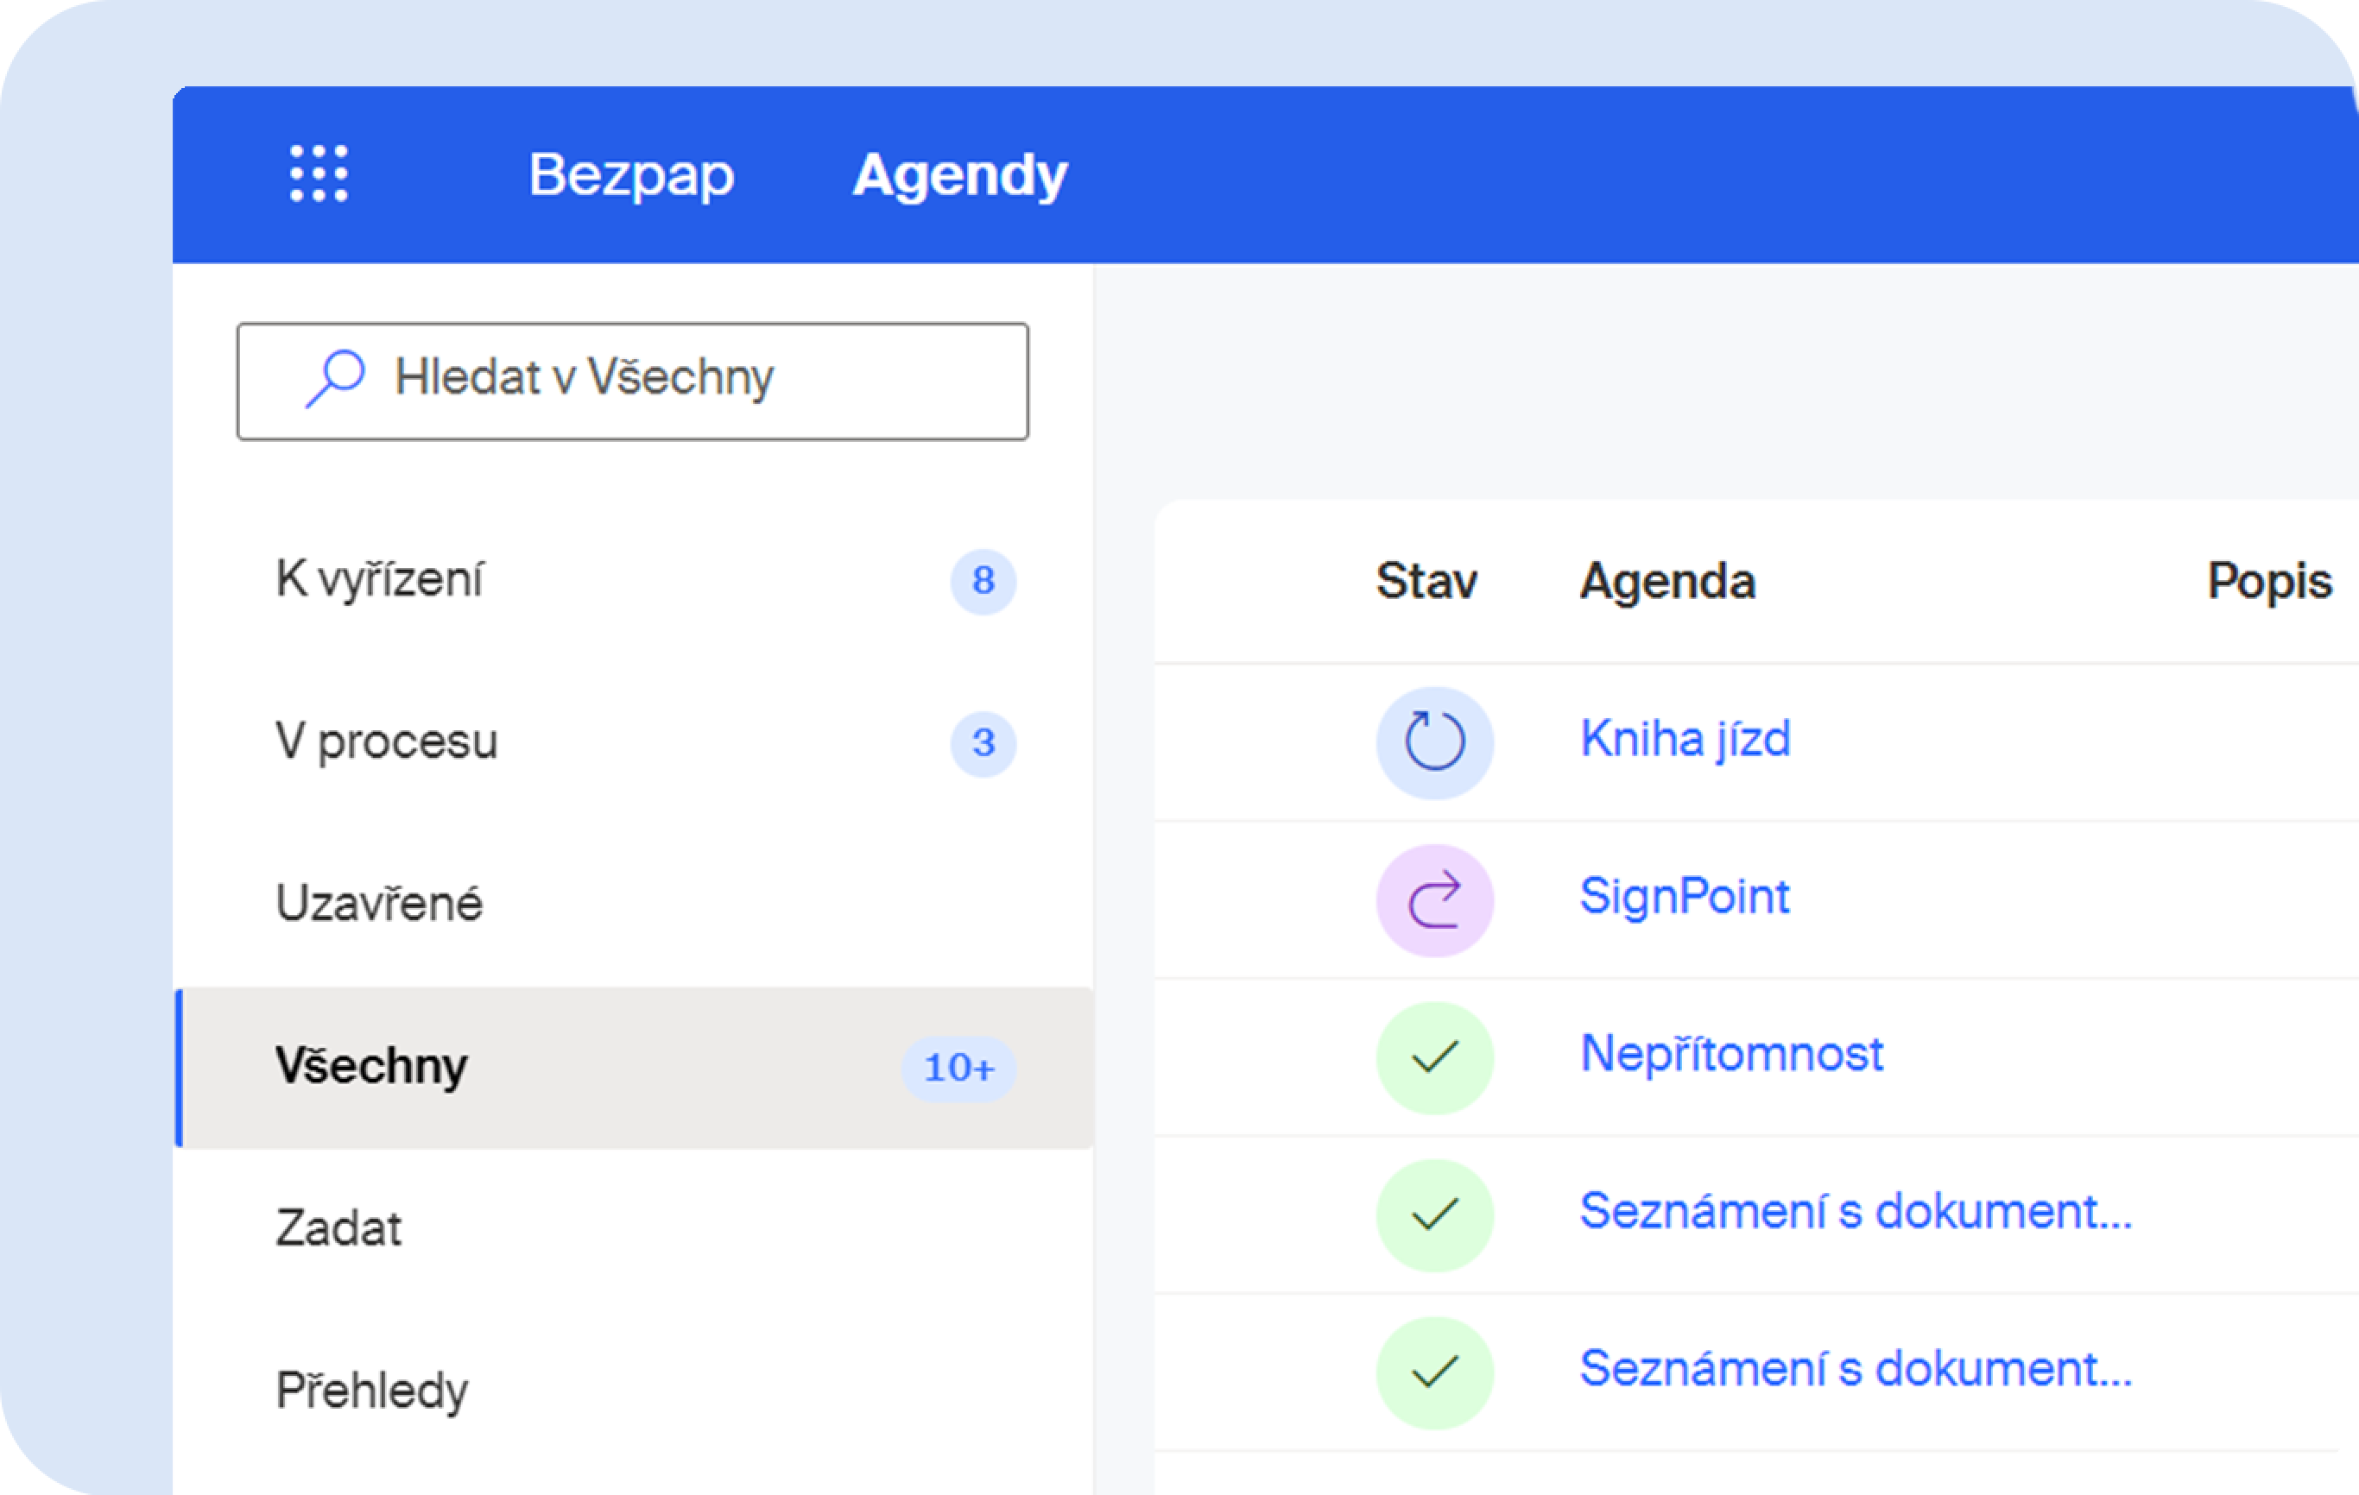The height and width of the screenshot is (1495, 2359).
Task: Switch to the Agendy header tab
Action: point(960,175)
